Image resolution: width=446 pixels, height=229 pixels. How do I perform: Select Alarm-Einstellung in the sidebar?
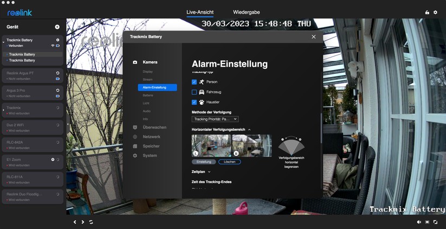point(157,87)
